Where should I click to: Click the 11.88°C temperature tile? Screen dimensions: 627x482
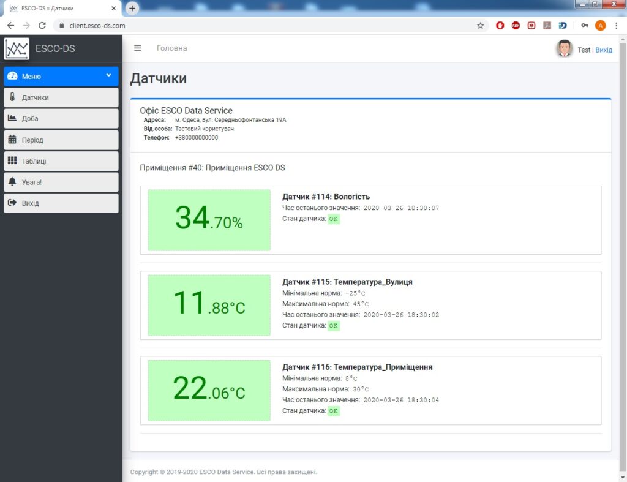tap(209, 305)
